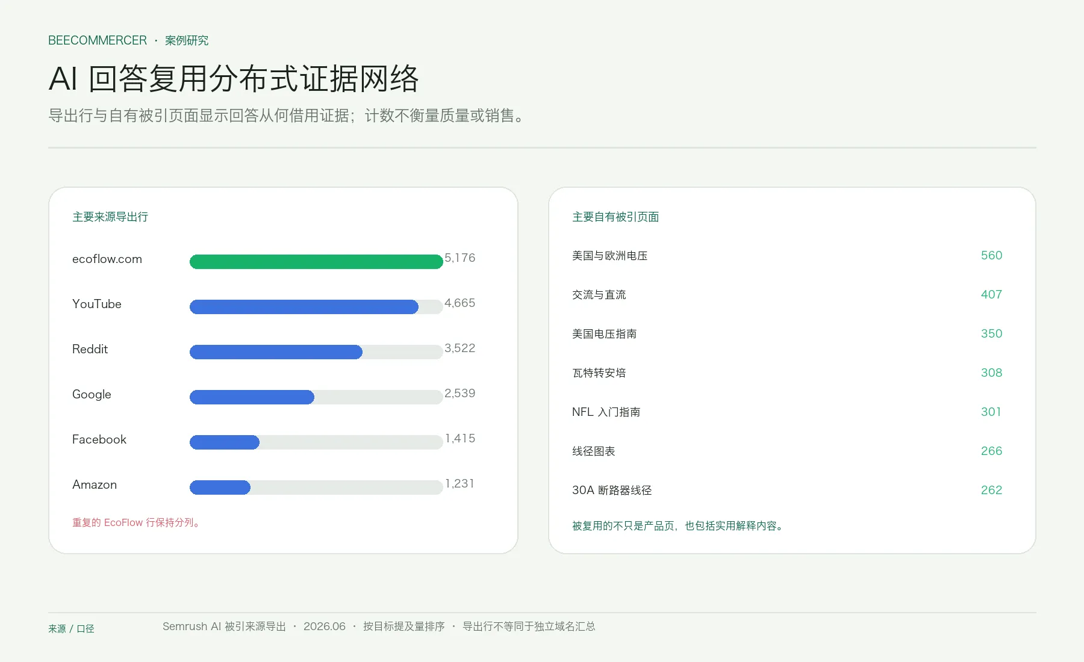Select the YouTube row label
The height and width of the screenshot is (662, 1084).
click(x=97, y=304)
